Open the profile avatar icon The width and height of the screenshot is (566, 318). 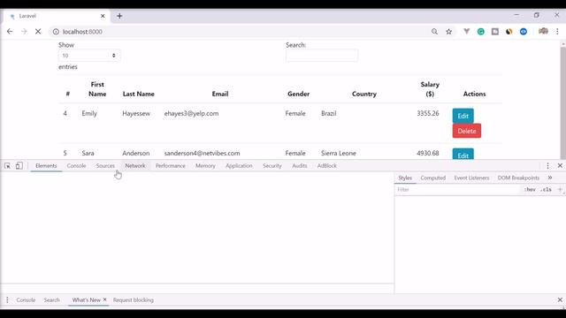pyautogui.click(x=543, y=32)
